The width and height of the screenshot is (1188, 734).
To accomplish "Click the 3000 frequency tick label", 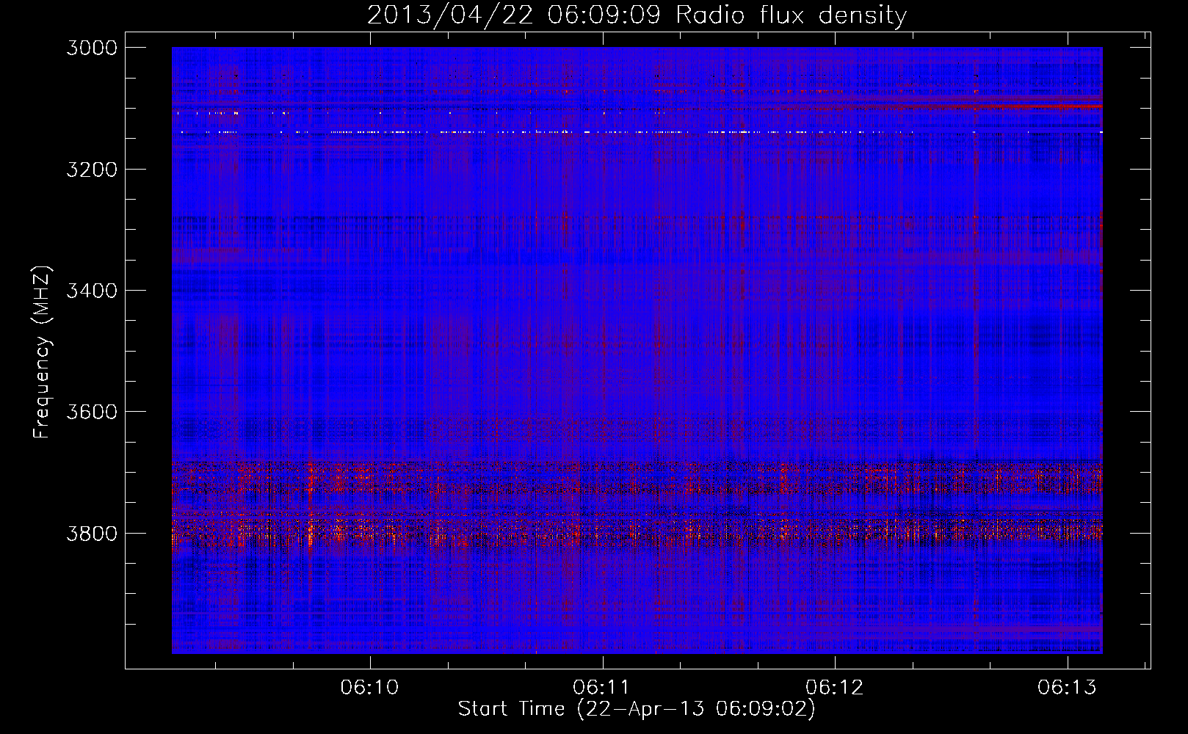I will point(92,48).
